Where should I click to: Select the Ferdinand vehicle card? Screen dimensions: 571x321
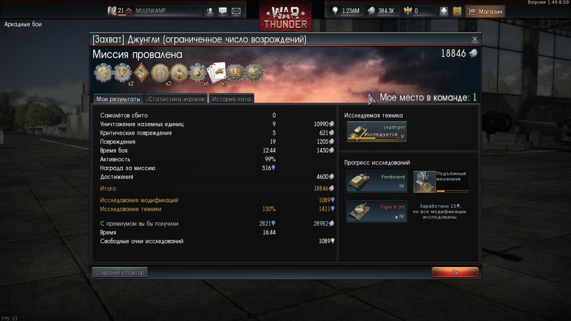click(x=376, y=182)
